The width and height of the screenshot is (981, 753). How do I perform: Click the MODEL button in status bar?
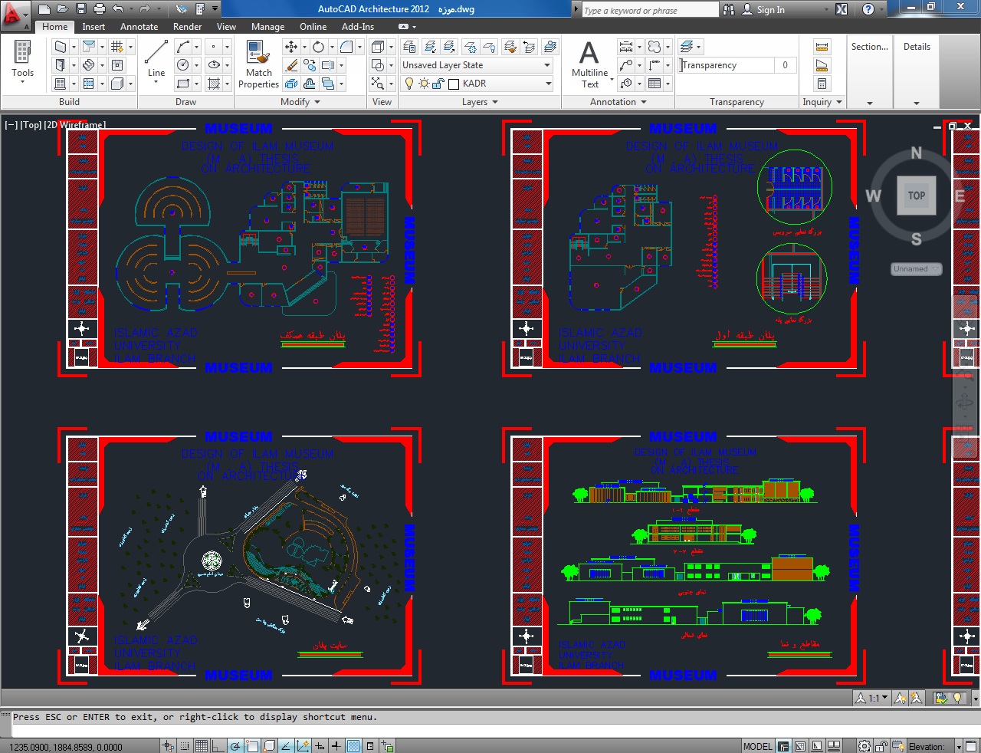click(758, 745)
